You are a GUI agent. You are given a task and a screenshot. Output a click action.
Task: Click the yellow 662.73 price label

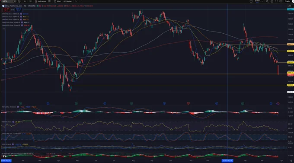(x=291, y=44)
